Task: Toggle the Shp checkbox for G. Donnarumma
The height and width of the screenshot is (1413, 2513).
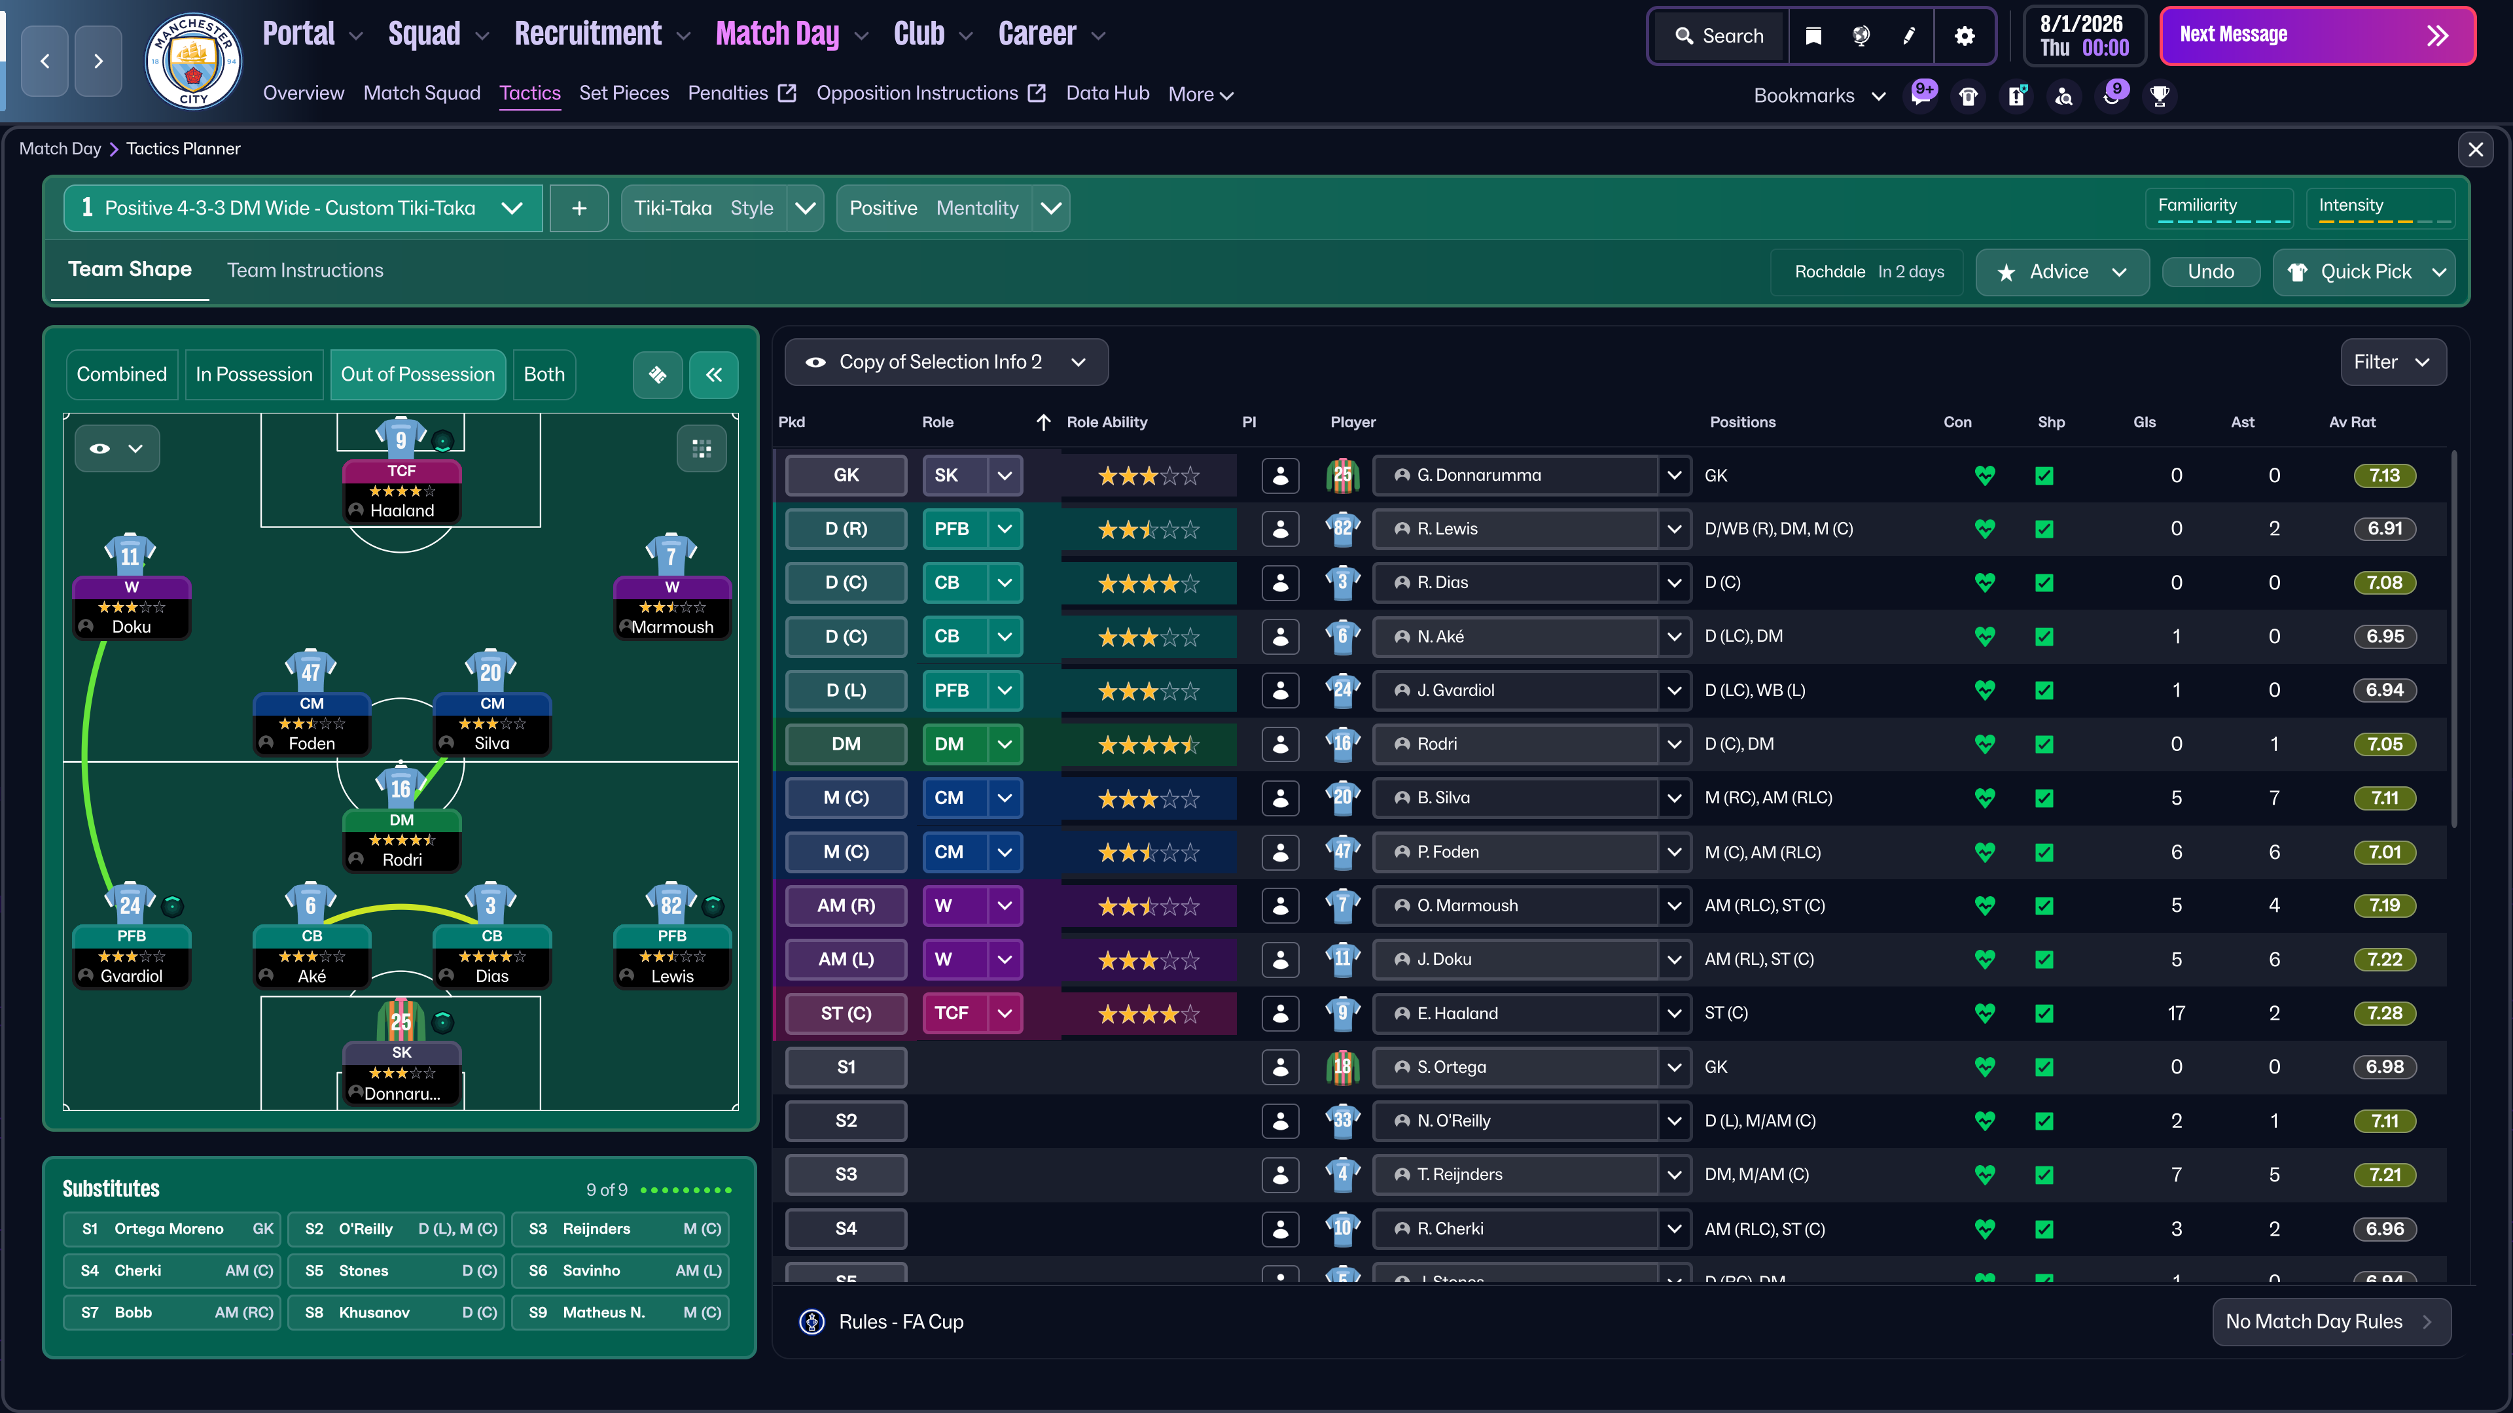Action: pos(2044,476)
